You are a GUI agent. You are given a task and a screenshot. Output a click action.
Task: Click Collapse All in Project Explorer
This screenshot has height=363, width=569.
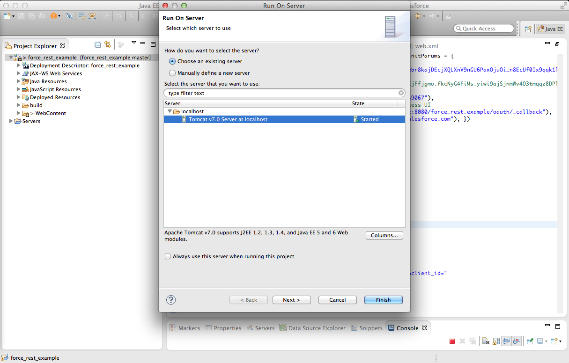[x=98, y=45]
